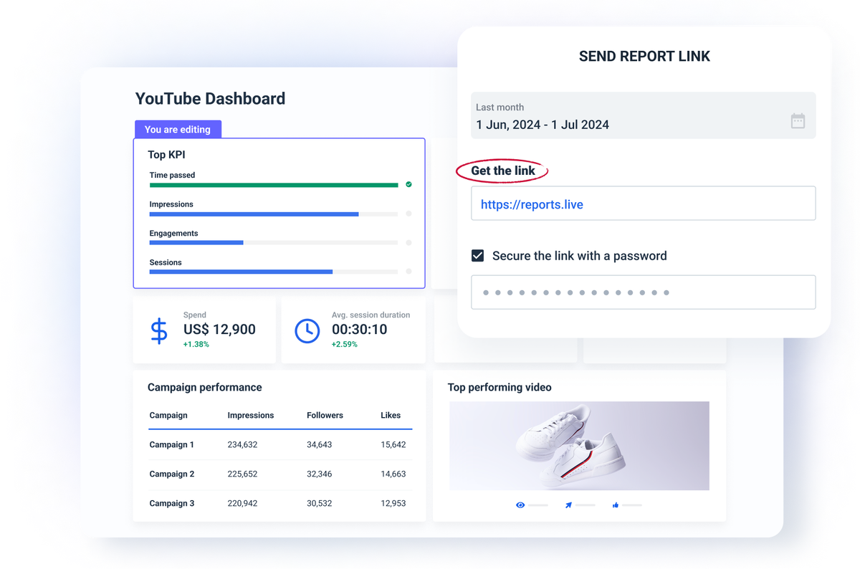Click the circled Get the link text

tap(502, 171)
